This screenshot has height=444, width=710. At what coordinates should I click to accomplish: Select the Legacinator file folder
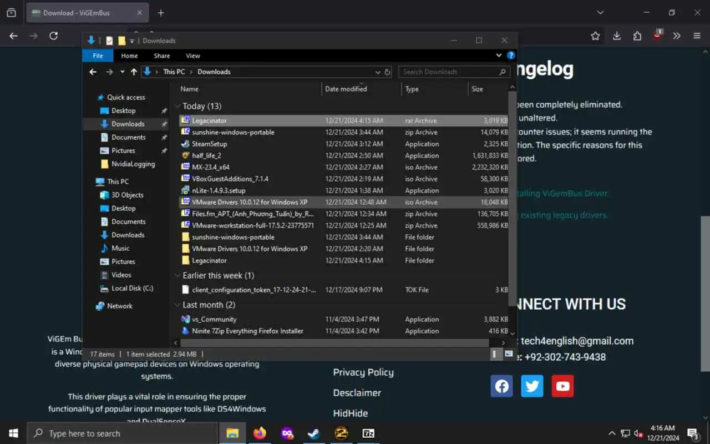[x=344, y=260]
